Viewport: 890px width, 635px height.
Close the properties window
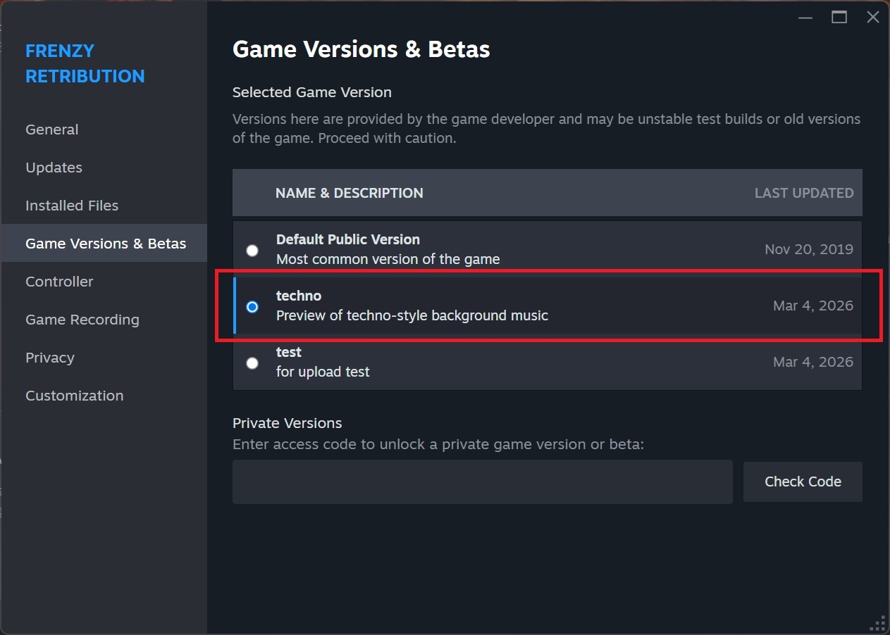click(x=872, y=18)
